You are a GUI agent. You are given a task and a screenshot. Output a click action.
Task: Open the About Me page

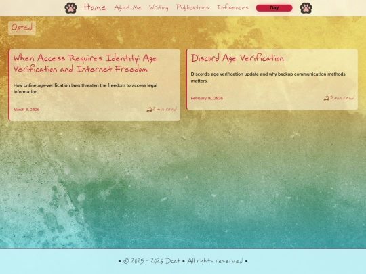click(x=128, y=7)
